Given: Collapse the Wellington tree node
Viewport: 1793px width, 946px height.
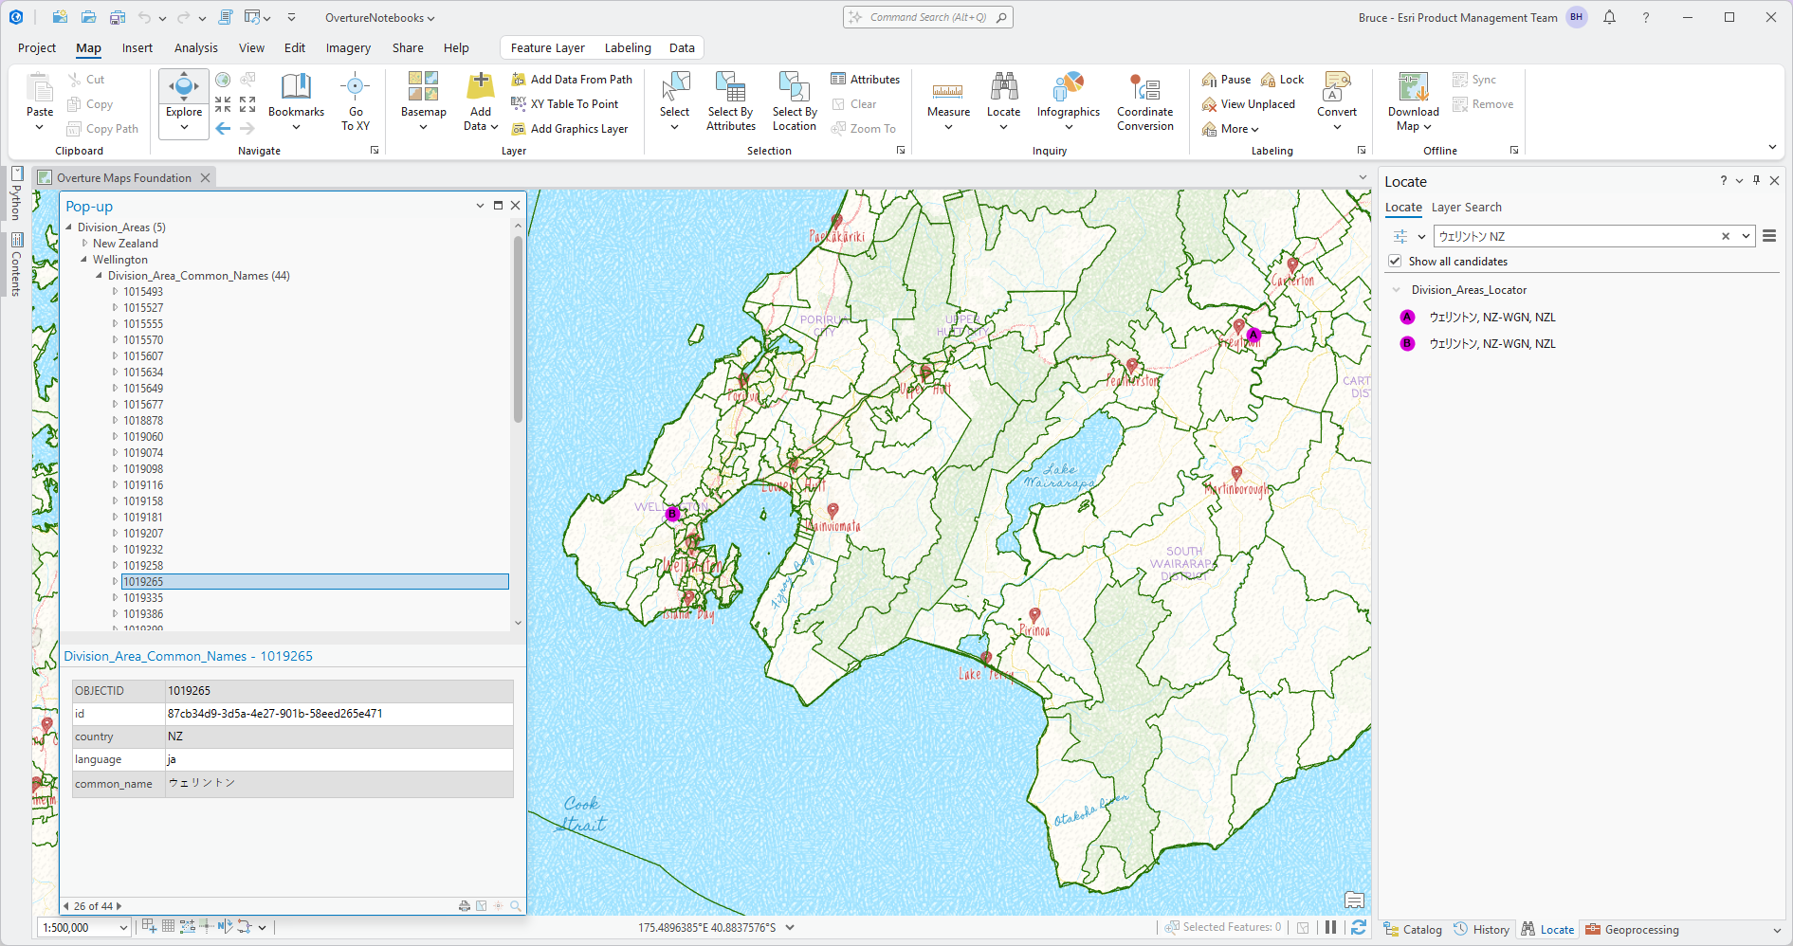Looking at the screenshot, I should (x=84, y=260).
